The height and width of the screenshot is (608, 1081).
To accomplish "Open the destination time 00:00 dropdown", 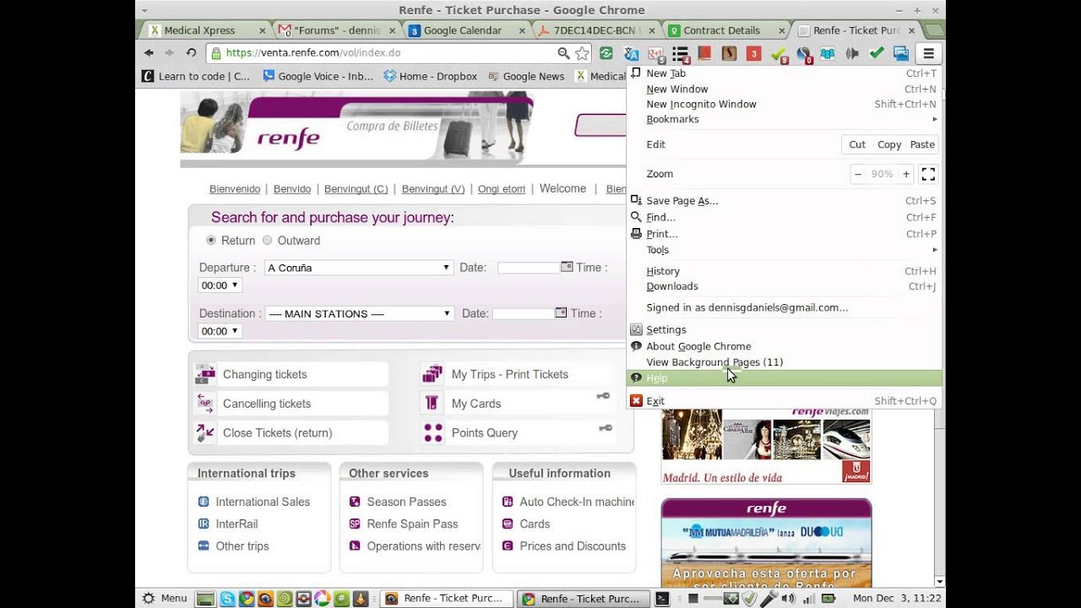I will coord(220,331).
